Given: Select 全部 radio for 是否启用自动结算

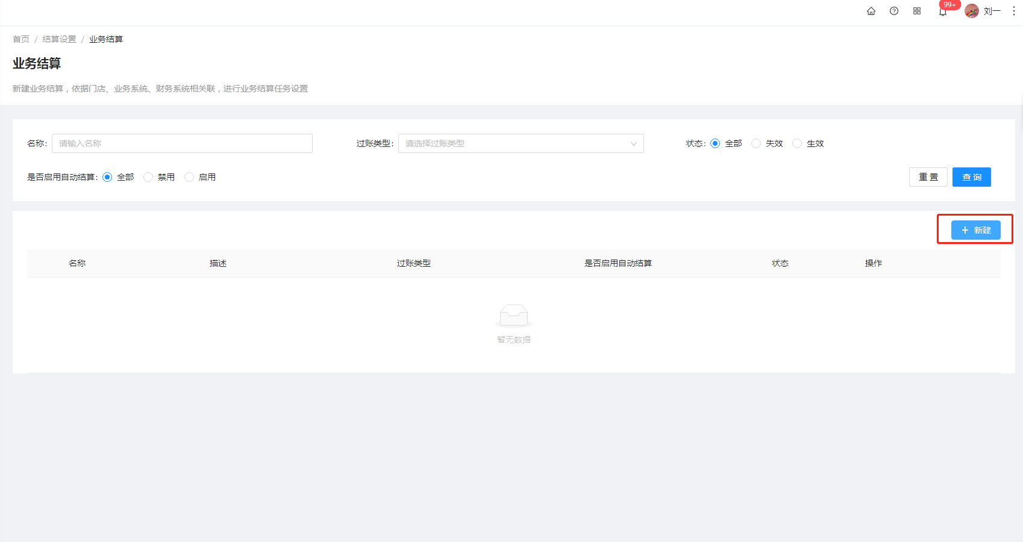Looking at the screenshot, I should click(x=107, y=177).
